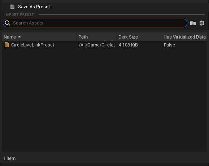The width and height of the screenshot is (209, 166).
Task: Click the 4.108 KiB disk size cell
Action: click(128, 45)
